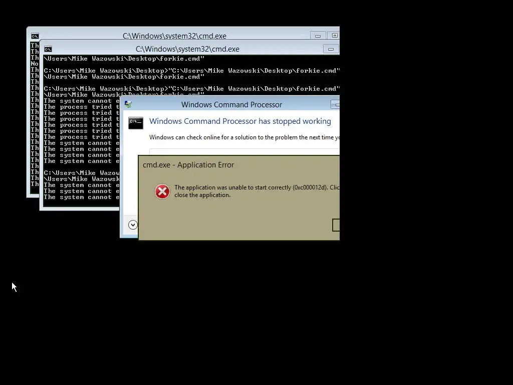Click the front cmd.exe window title text
The height and width of the screenshot is (385, 513).
[187, 49]
